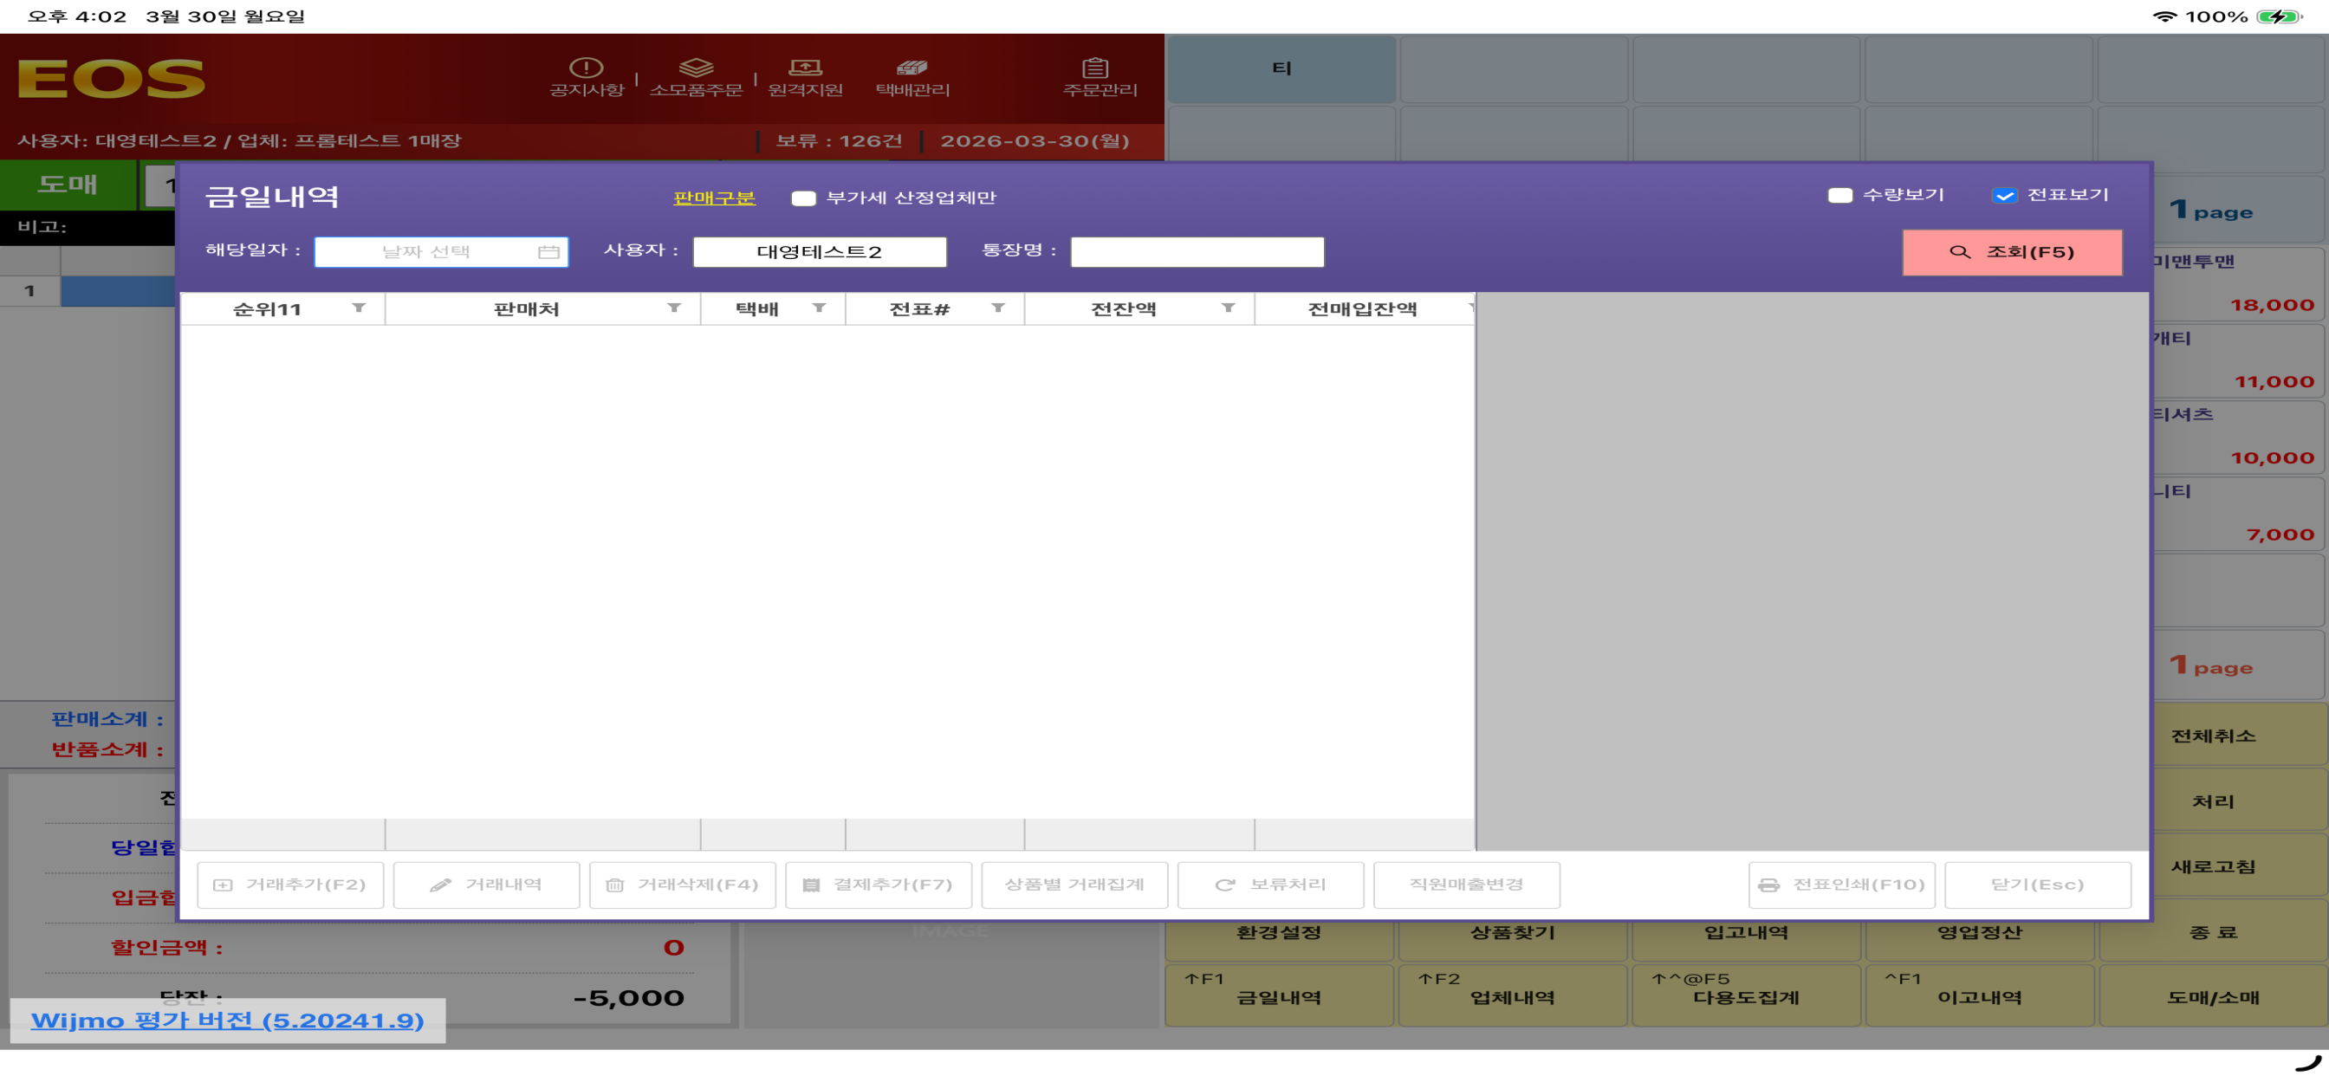Open 금일내역 function button

(x=1280, y=996)
